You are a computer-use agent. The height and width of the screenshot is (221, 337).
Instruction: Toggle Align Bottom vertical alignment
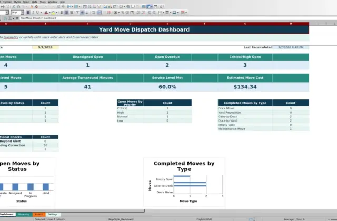(87, 13)
